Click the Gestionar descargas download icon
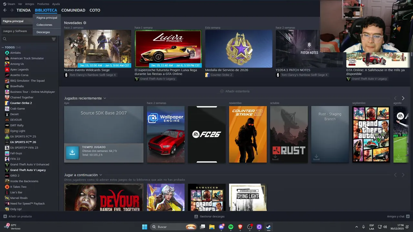 coord(196,217)
